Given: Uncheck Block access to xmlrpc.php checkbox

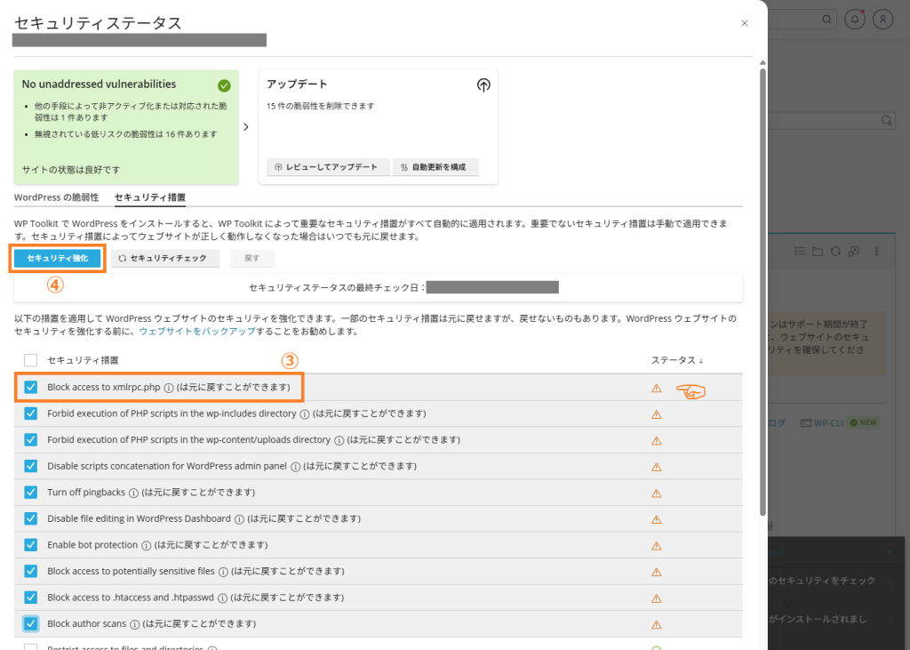Looking at the screenshot, I should pos(31,388).
